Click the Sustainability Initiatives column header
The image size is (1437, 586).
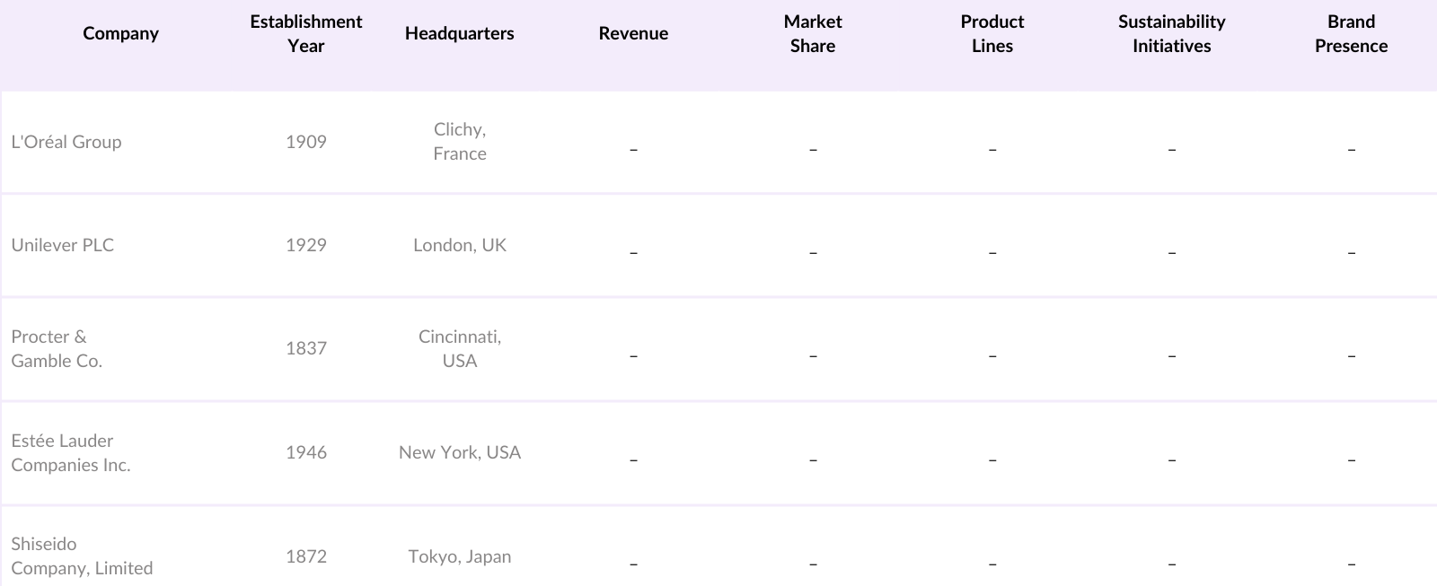tap(1172, 33)
